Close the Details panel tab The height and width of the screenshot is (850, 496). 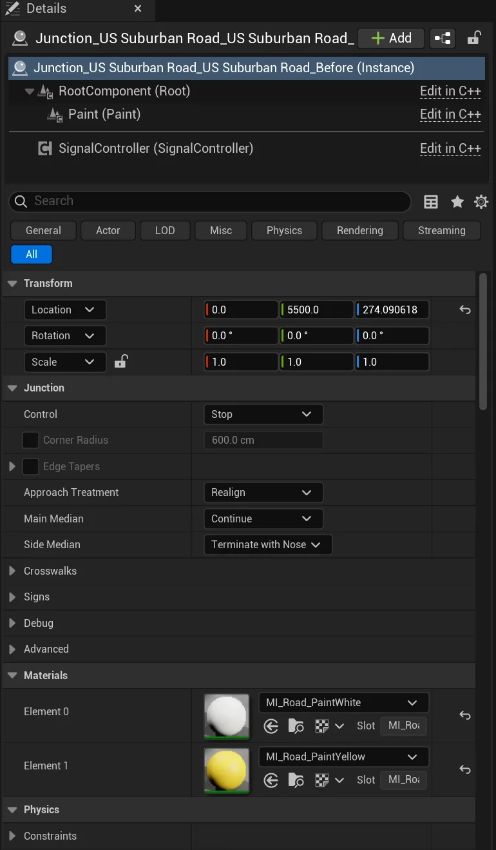pos(138,9)
